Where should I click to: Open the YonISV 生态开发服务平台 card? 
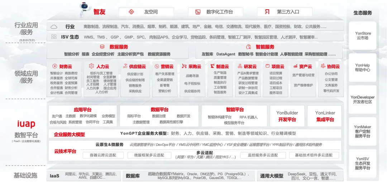[x=363, y=163]
